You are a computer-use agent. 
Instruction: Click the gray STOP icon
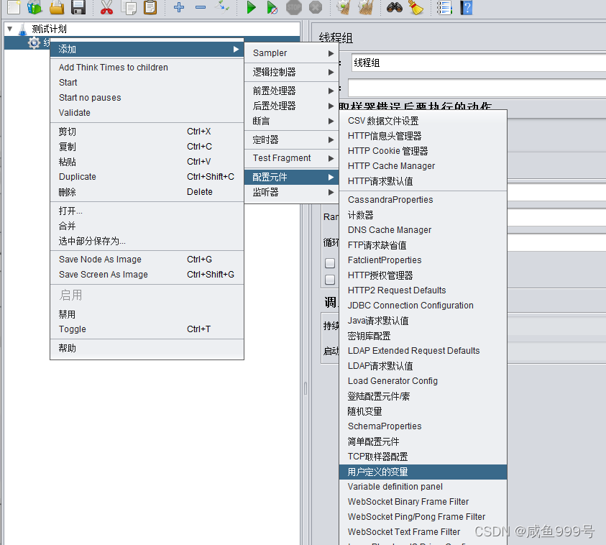pyautogui.click(x=294, y=7)
